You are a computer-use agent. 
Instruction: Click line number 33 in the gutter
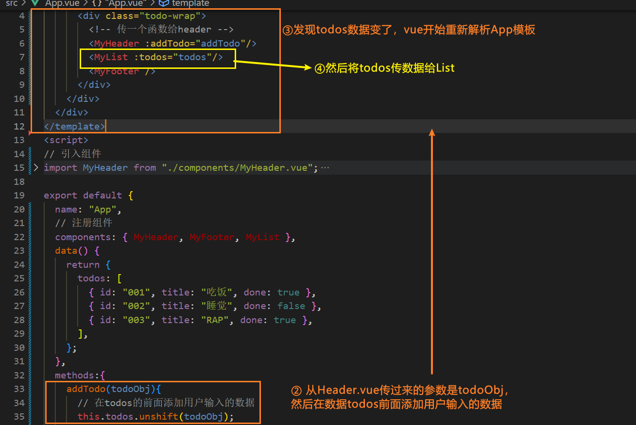(x=19, y=389)
